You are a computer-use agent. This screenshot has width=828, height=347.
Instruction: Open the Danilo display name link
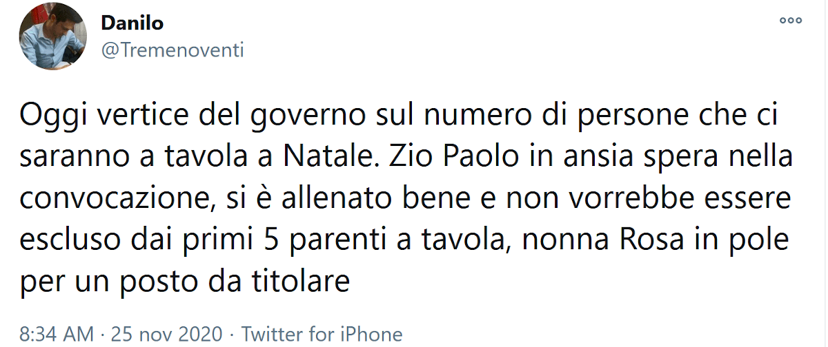132,23
